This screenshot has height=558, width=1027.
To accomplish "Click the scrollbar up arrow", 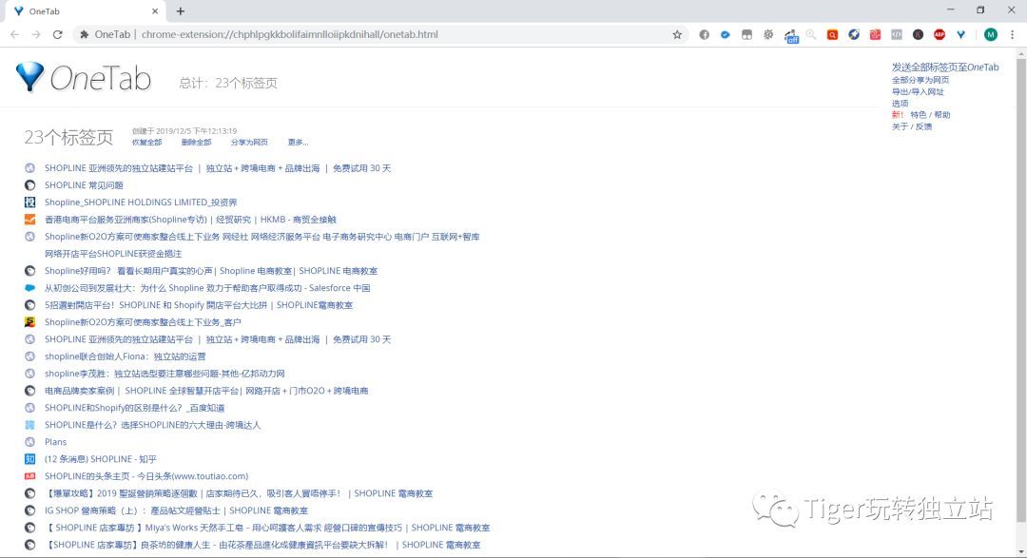I will (x=1020, y=53).
